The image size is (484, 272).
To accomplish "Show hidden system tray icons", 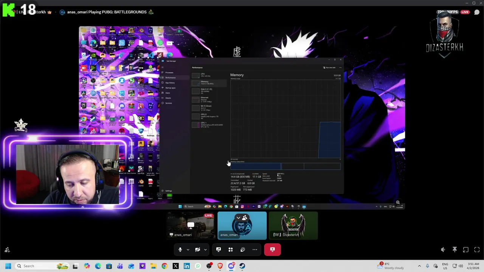I will 419,266.
